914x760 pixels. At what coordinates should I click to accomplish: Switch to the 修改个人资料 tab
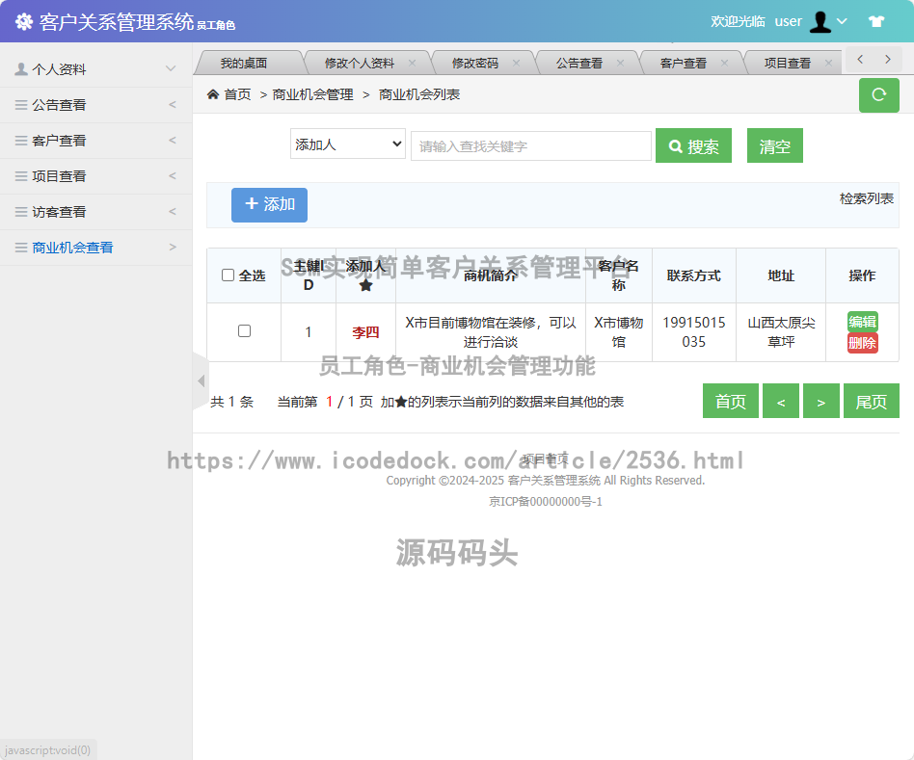tap(359, 63)
